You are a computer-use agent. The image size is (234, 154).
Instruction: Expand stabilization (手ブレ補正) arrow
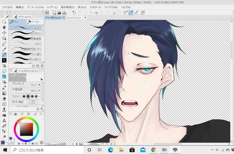coord(39,102)
